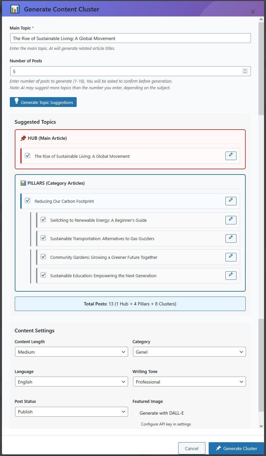Screen dimensions: 266x456
Task: Click the Number of Posts stepper arrows
Action: coord(245,71)
